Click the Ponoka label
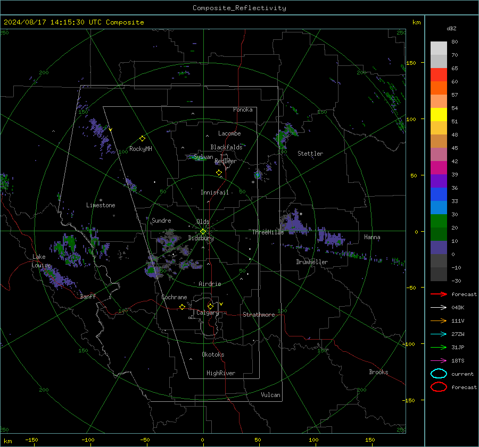The image size is (479, 447). (243, 109)
